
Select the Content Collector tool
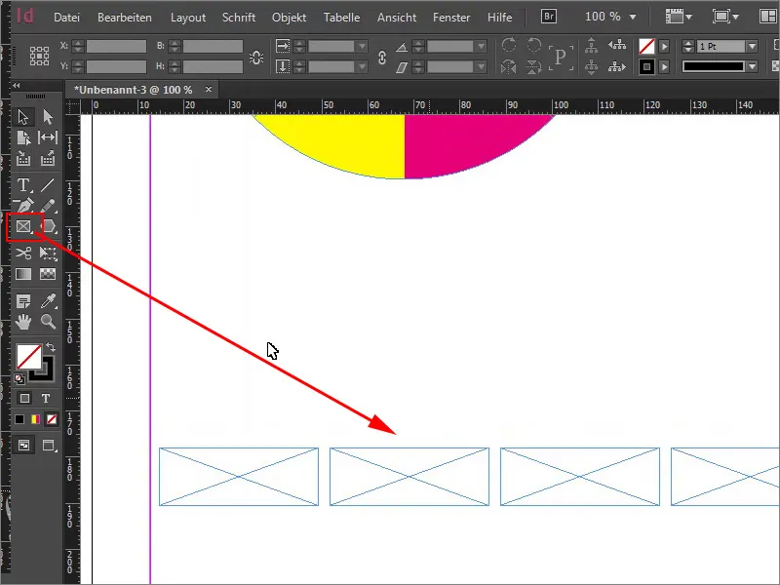[22, 159]
